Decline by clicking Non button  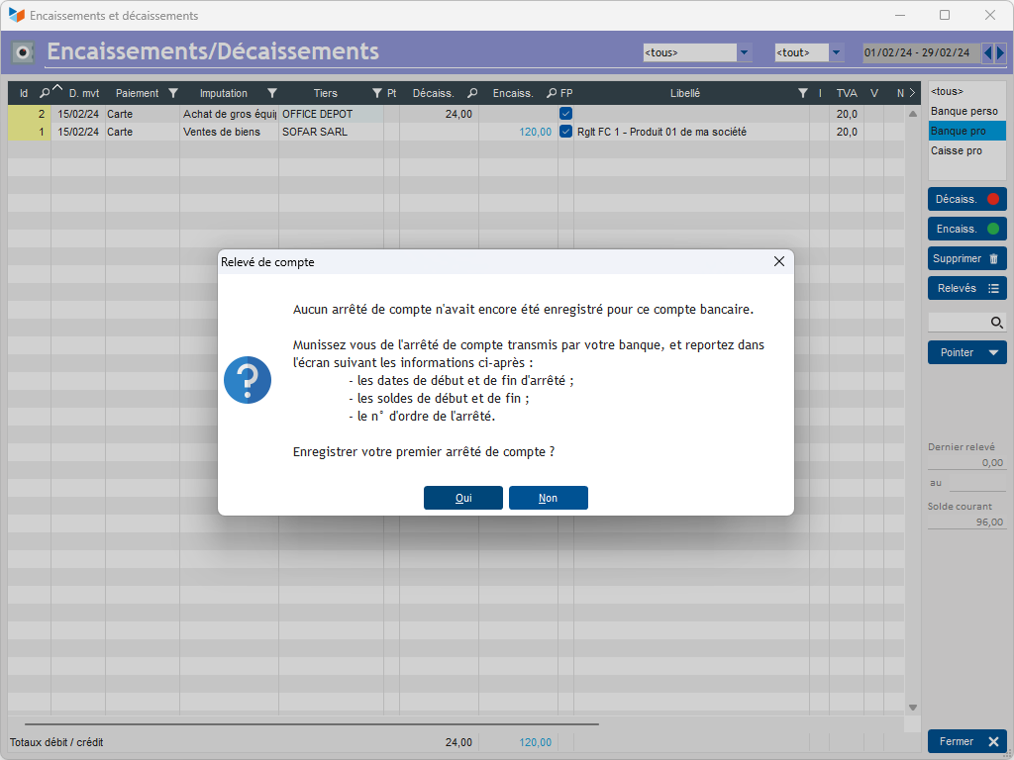click(548, 498)
